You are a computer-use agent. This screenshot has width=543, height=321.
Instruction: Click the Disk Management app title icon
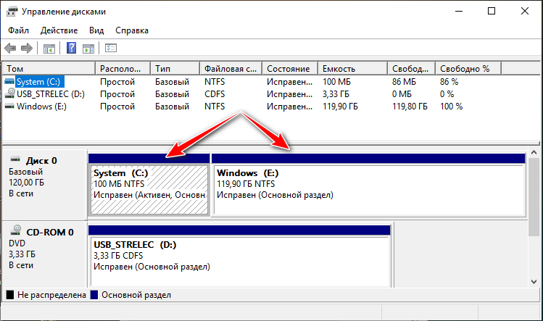pyautogui.click(x=12, y=12)
